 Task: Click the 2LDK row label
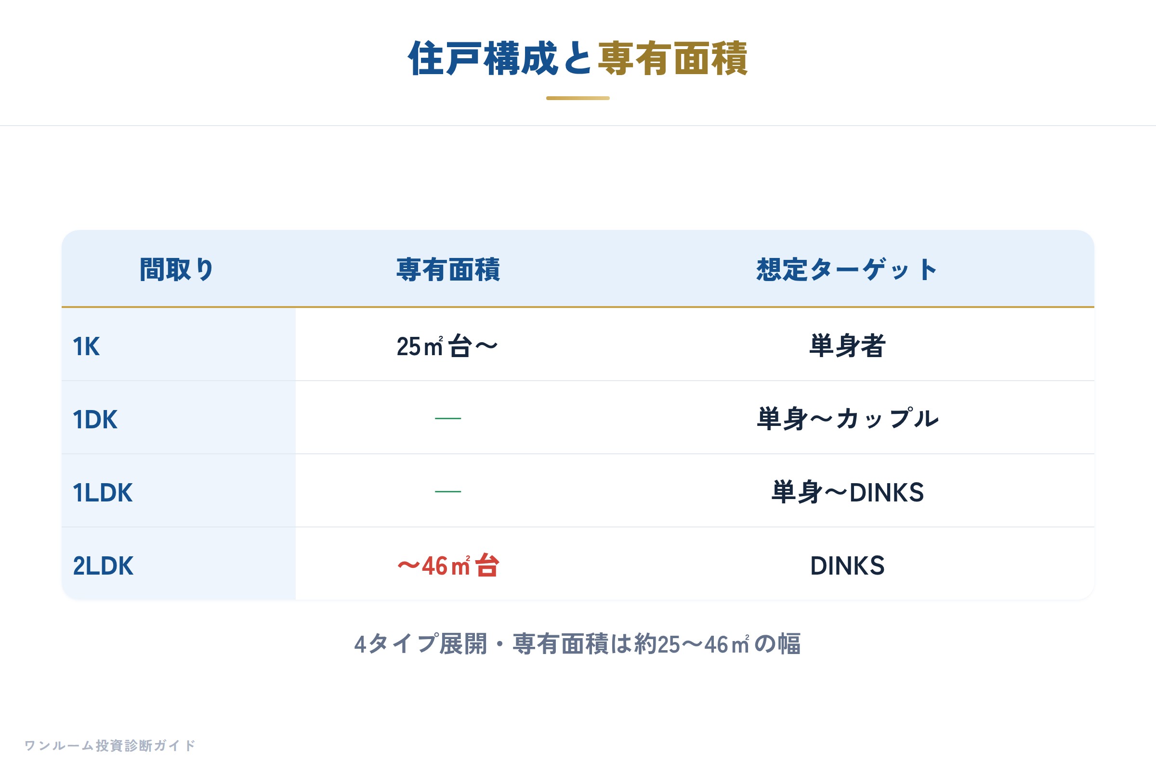click(x=103, y=566)
